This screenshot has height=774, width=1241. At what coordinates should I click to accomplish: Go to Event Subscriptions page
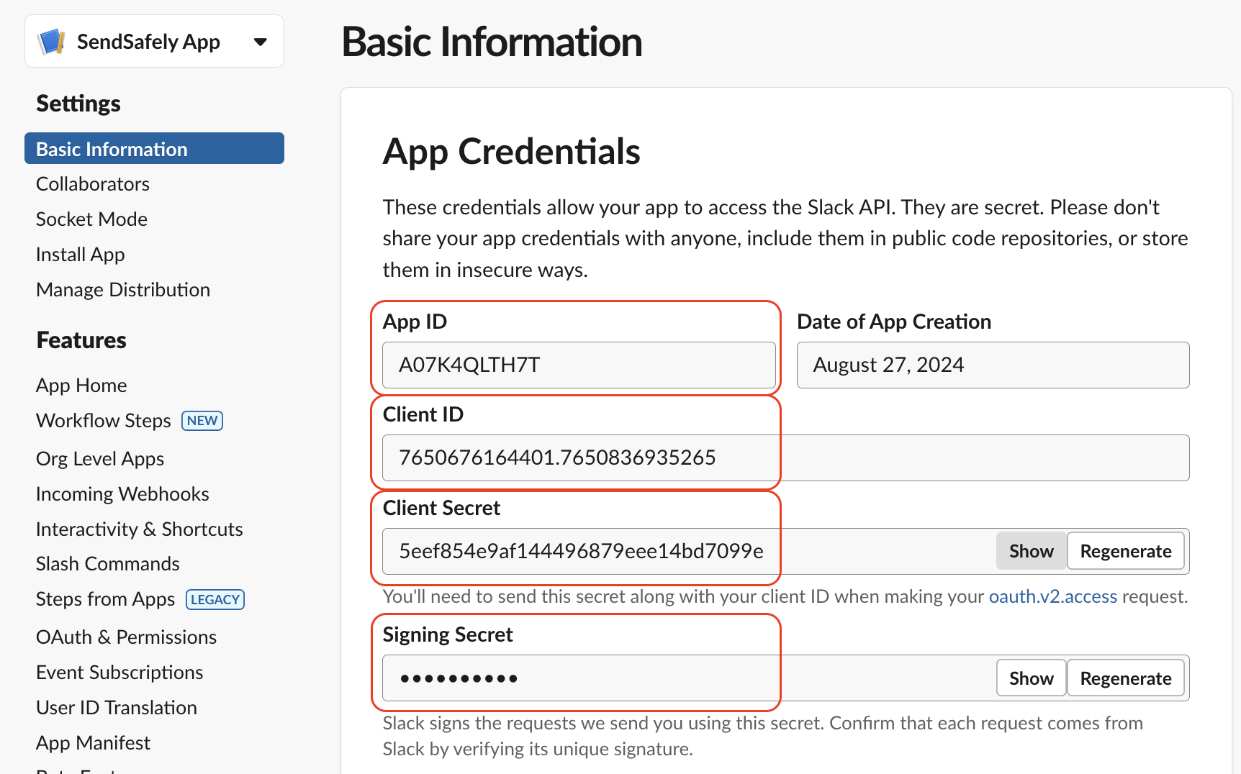pyautogui.click(x=119, y=673)
